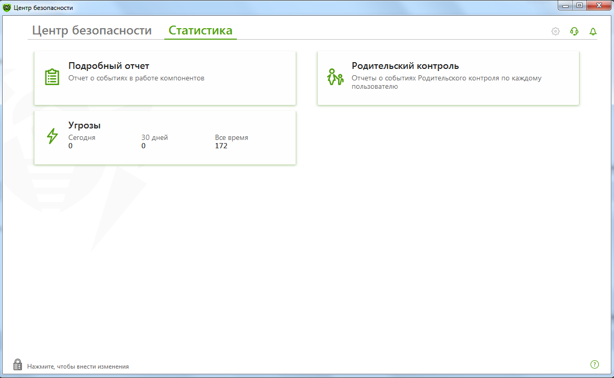
Task: Maximize the Центр безопасности window
Action: point(580,6)
